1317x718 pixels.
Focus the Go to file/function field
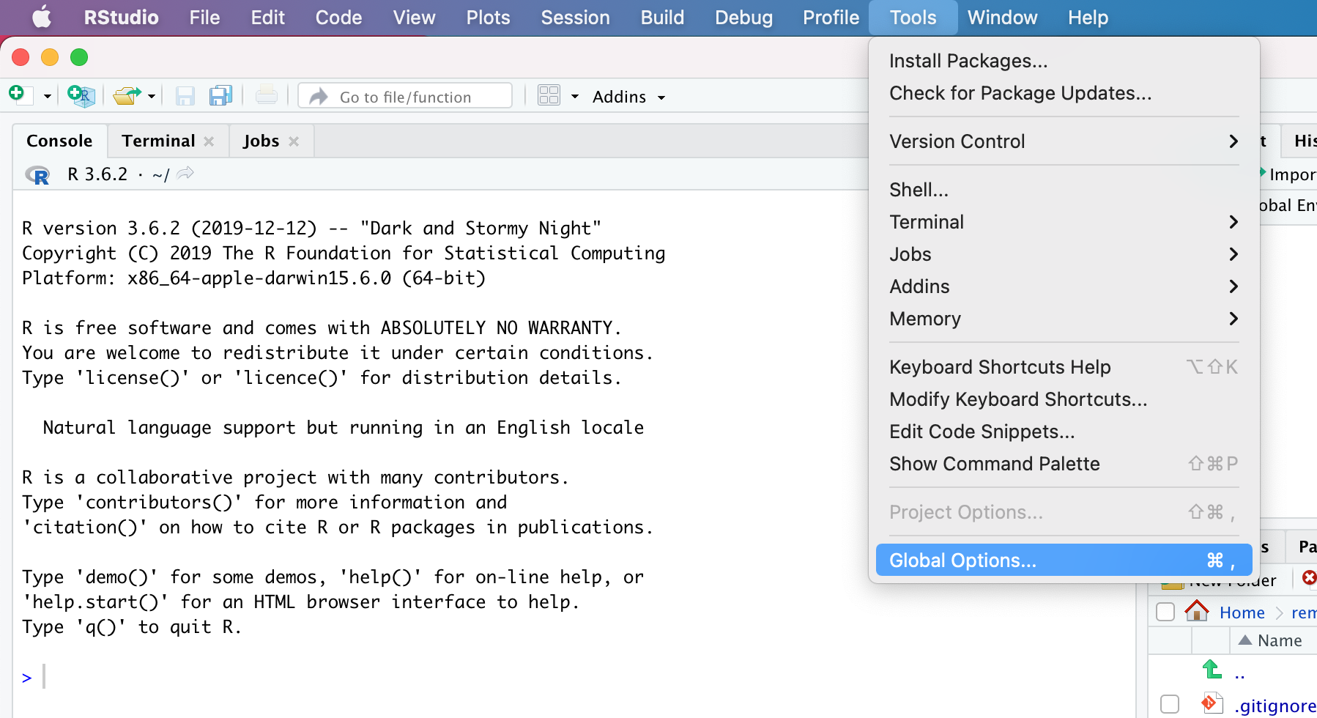click(405, 96)
